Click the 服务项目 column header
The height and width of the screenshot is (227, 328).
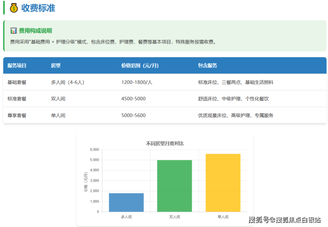pos(17,65)
